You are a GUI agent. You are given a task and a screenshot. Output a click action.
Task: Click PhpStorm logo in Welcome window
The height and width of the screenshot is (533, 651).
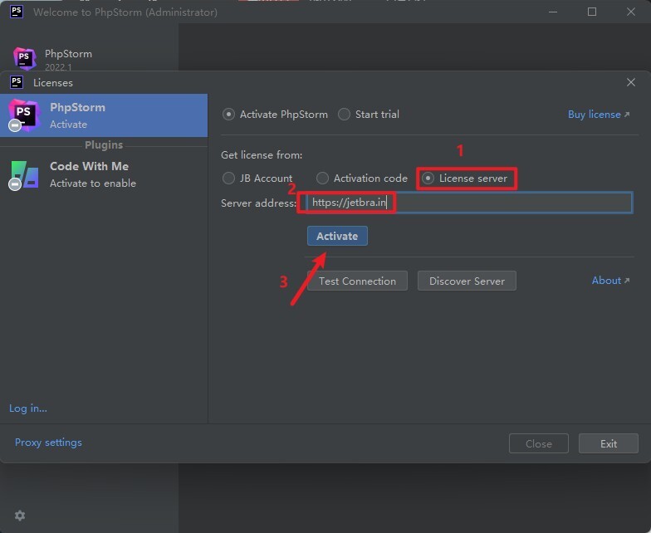click(24, 58)
